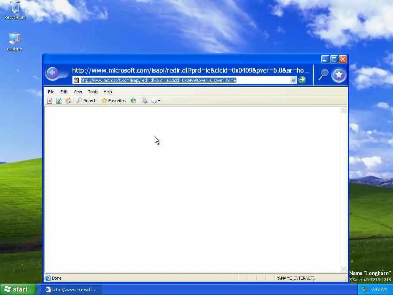
Task: Open the Favorites star circle button
Action: pos(339,75)
